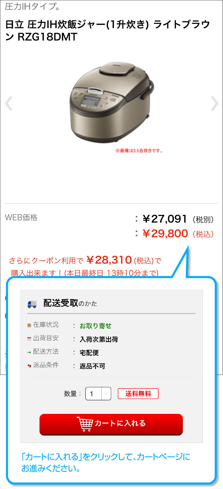The image size is (223, 489).
Task: Click the ¥28,310 coupon price text
Action: coord(109,260)
